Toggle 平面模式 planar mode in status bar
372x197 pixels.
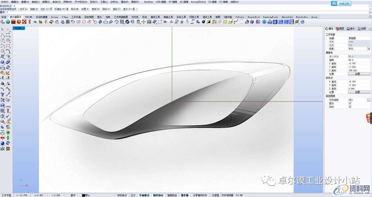click(x=144, y=195)
